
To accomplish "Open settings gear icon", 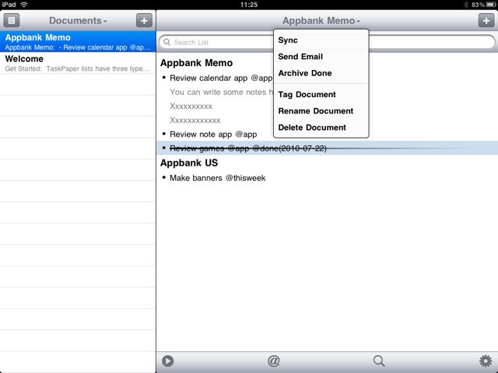I will point(486,361).
